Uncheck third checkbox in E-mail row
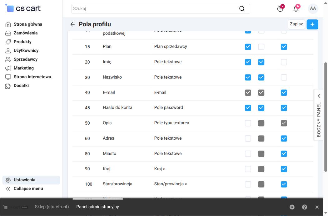The height and width of the screenshot is (216, 328). pos(284,93)
